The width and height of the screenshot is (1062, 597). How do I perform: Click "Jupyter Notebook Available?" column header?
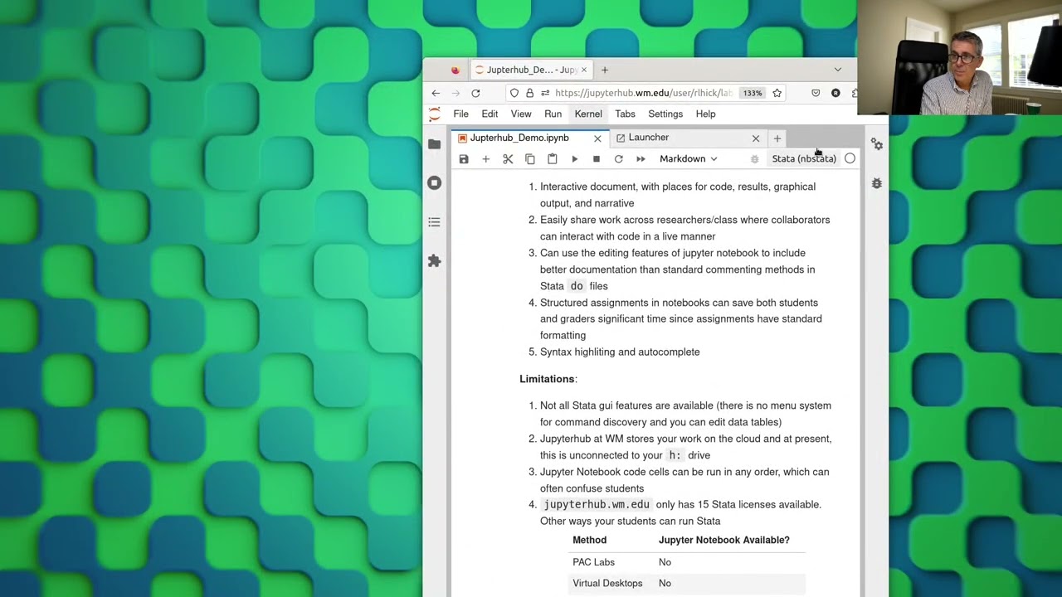click(724, 540)
